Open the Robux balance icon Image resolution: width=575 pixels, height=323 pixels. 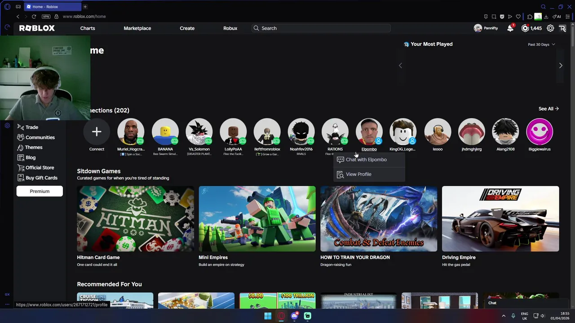[525, 28]
